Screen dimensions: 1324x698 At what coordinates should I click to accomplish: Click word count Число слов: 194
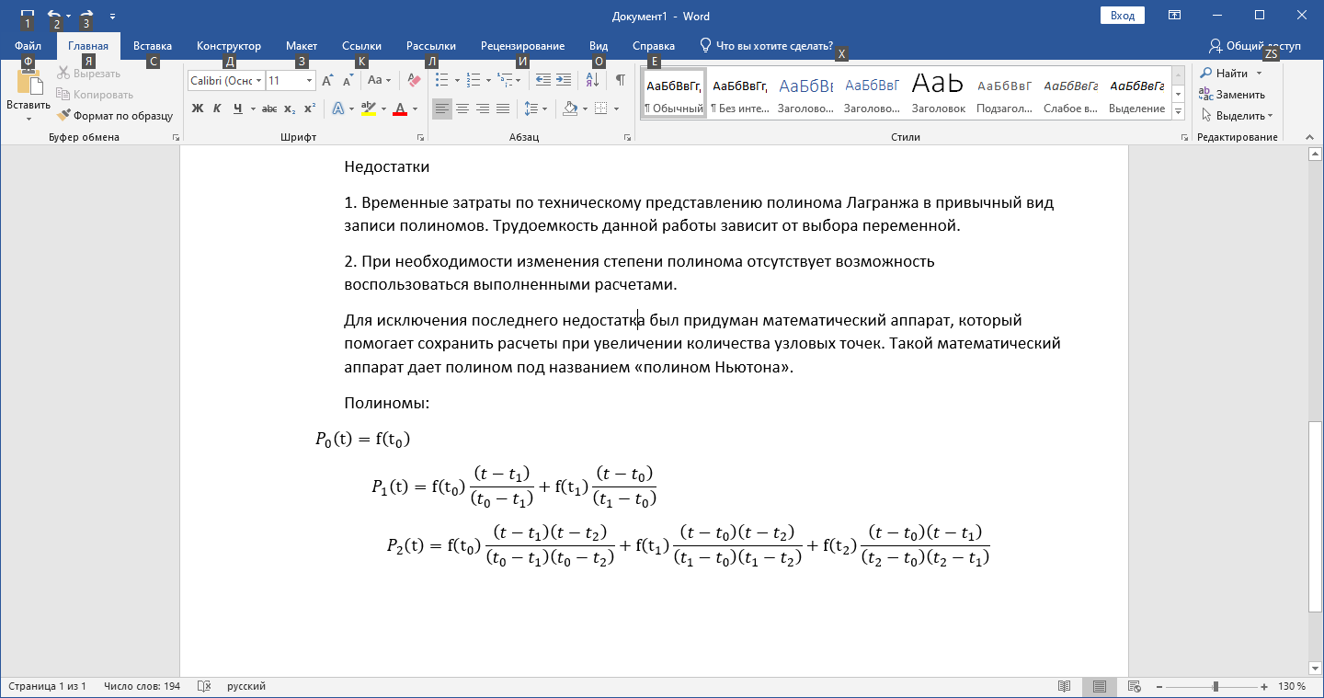pos(143,687)
